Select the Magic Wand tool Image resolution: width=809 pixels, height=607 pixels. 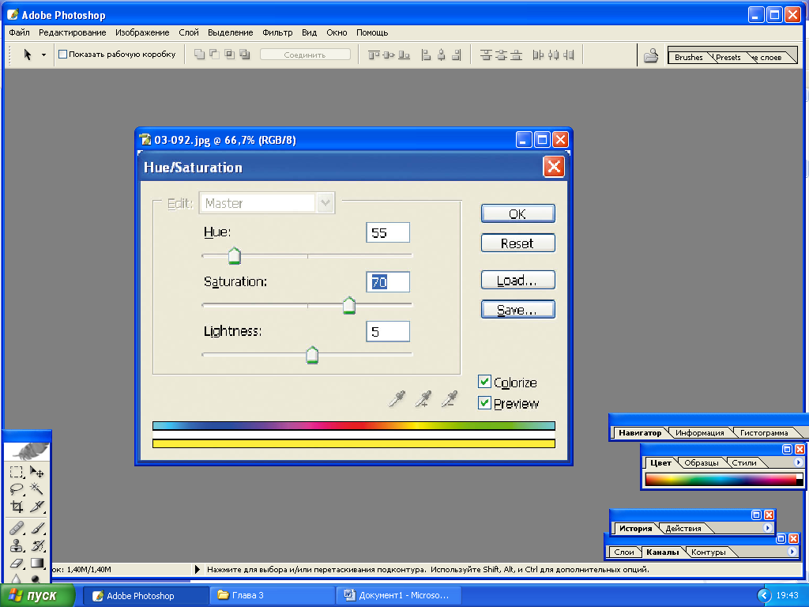tap(36, 488)
